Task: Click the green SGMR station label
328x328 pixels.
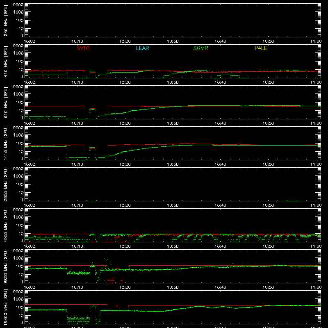Action: pyautogui.click(x=200, y=48)
